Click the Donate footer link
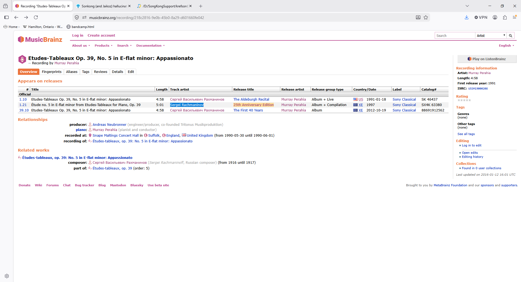The width and height of the screenshot is (521, 282). (25, 185)
